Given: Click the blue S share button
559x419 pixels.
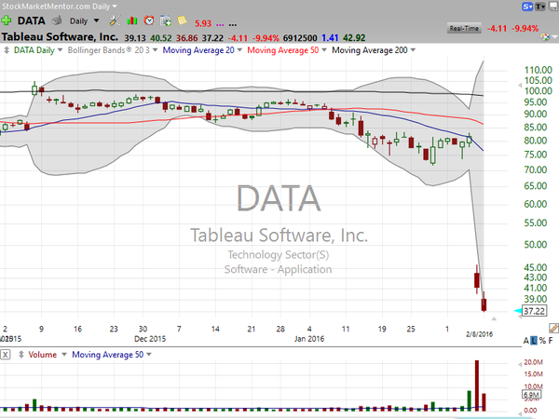Looking at the screenshot, I should [527, 6].
